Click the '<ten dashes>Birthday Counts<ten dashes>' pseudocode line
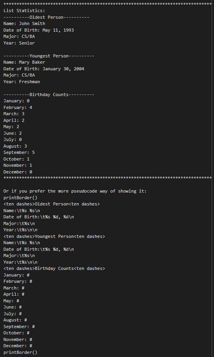 (x=54, y=268)
